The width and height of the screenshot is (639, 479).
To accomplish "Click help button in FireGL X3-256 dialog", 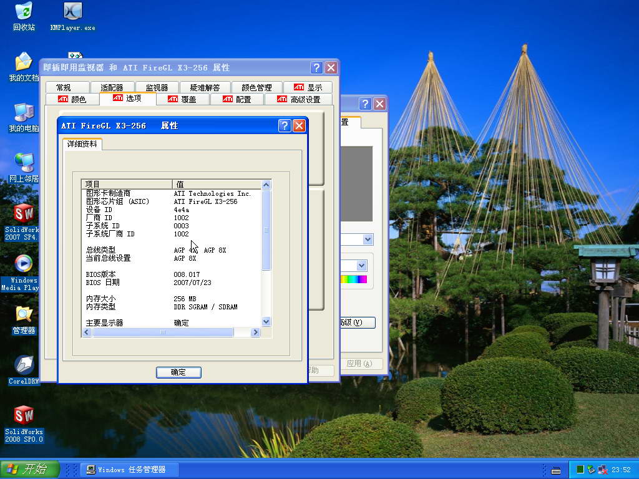I will pos(285,125).
